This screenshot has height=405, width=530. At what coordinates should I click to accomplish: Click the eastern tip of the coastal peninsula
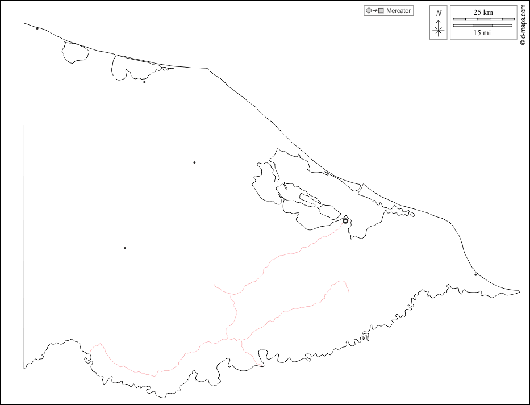[x=519, y=293]
